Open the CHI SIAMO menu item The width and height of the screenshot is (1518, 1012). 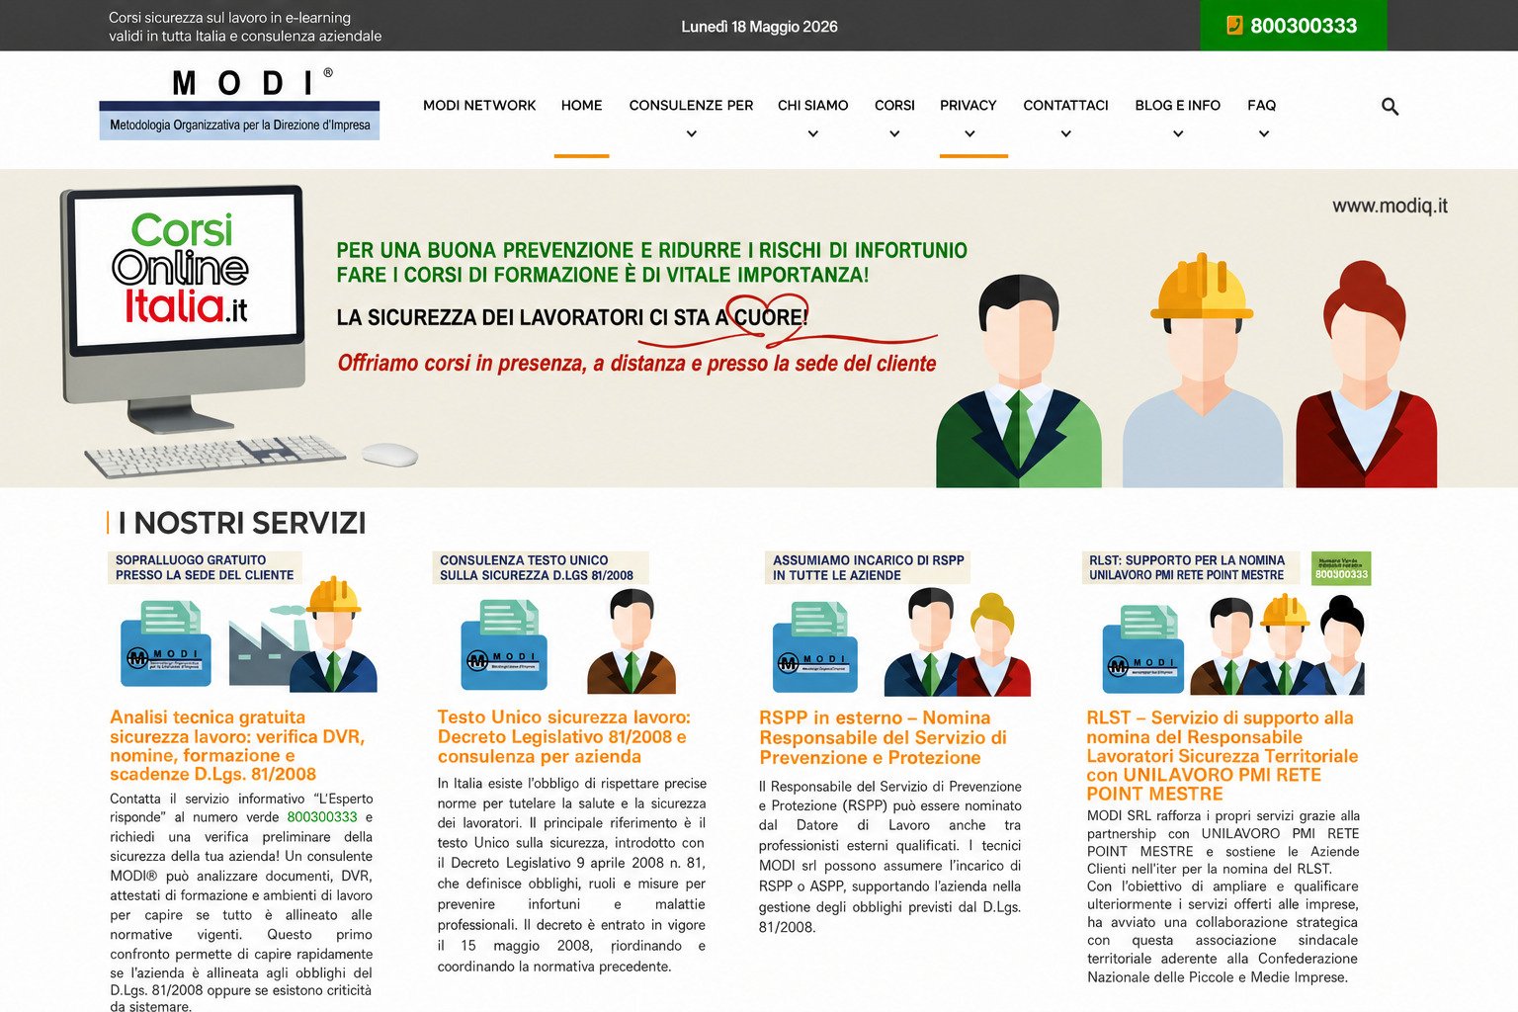pyautogui.click(x=812, y=105)
